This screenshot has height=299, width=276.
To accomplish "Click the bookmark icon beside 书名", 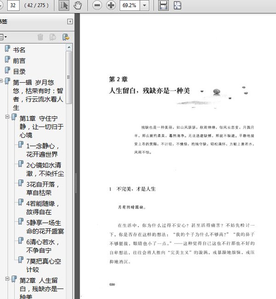I will 7,49.
